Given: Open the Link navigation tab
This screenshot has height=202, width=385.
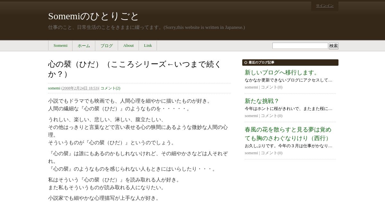Looking at the screenshot, I should pos(148,46).
